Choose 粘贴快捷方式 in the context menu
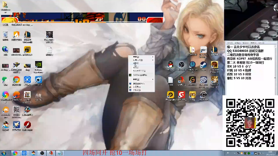The height and width of the screenshot is (156, 278). tap(141, 71)
